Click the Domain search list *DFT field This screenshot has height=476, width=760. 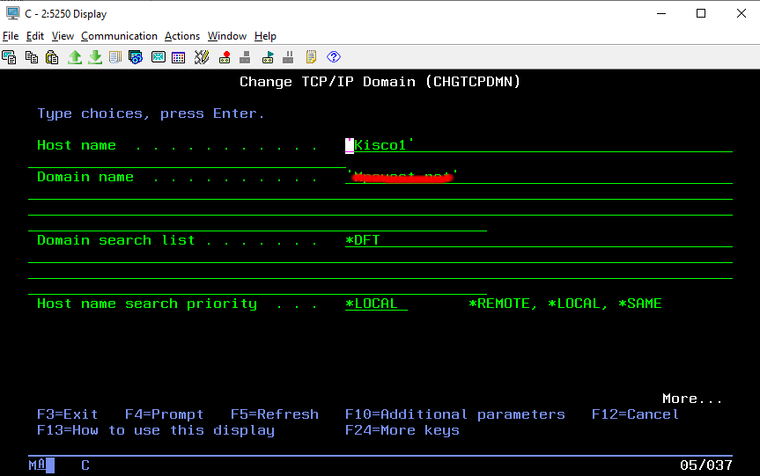pyautogui.click(x=538, y=240)
